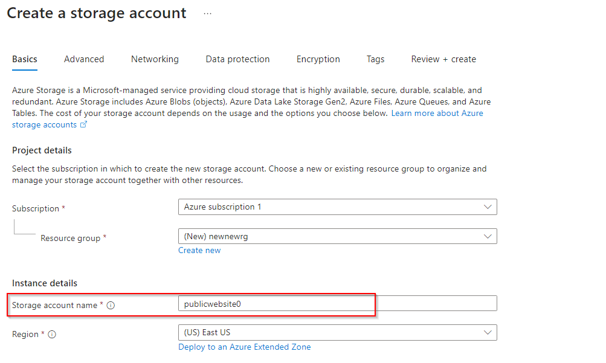
Task: Jump to the Review + create tab
Action: point(443,59)
